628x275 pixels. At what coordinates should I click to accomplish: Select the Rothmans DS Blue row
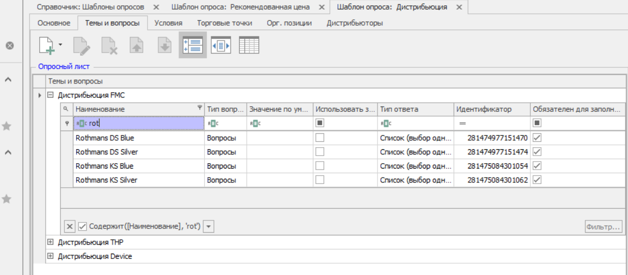click(x=343, y=138)
